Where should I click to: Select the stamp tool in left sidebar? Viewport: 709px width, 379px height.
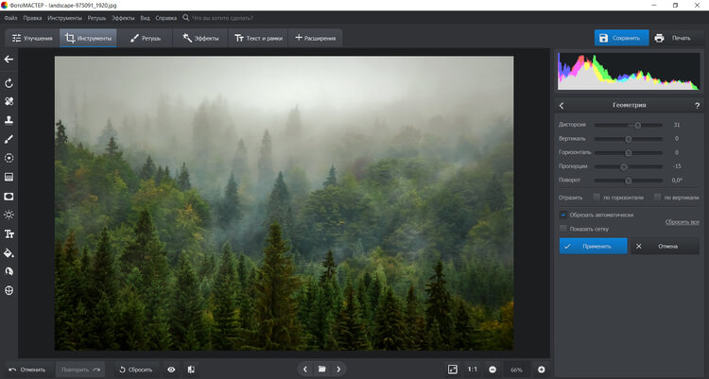point(9,120)
